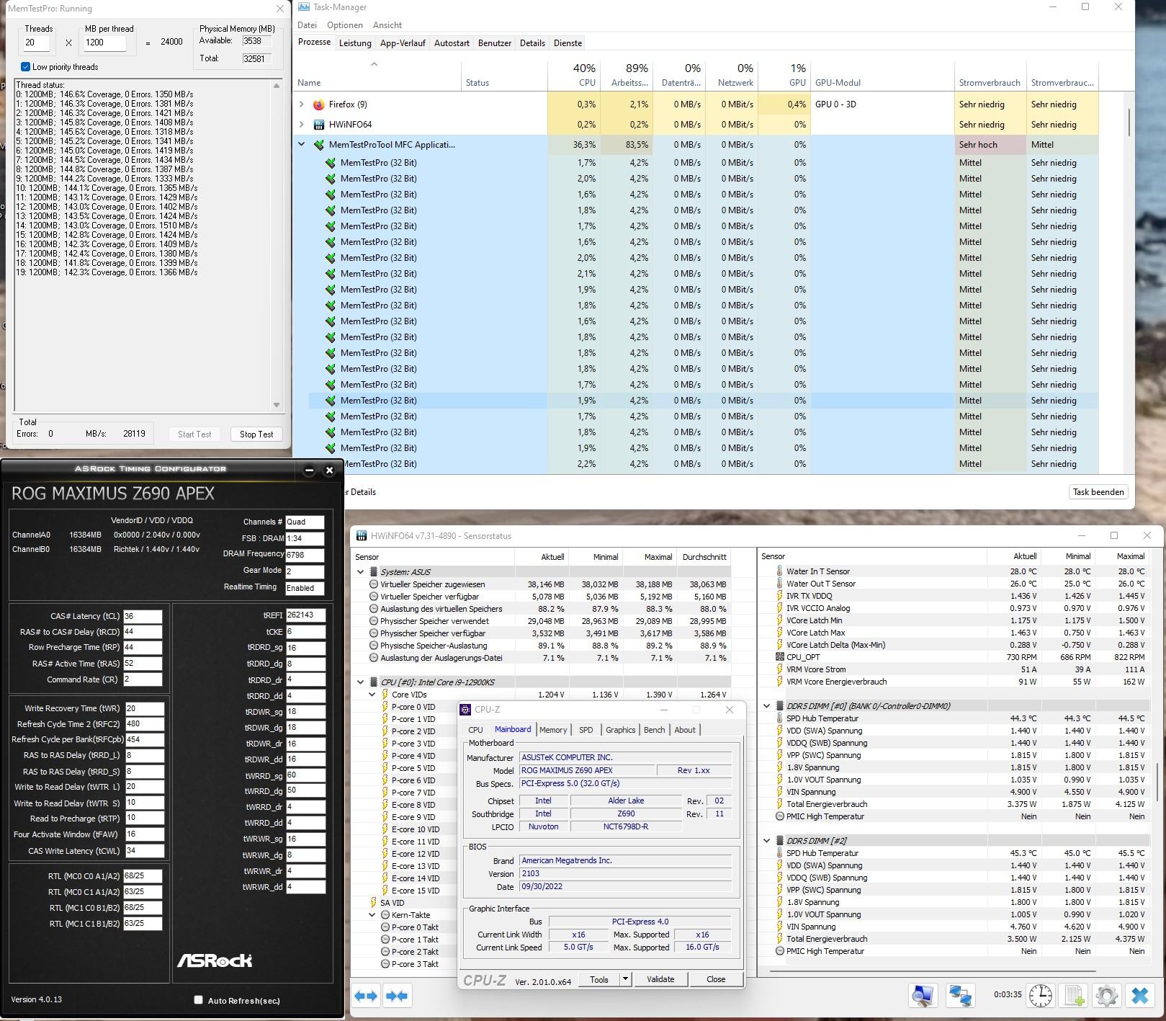
Task: Click the HWiNFO log file icon
Action: click(x=1074, y=995)
